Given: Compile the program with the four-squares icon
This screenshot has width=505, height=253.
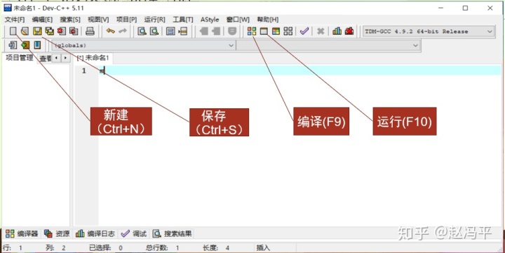Looking at the screenshot, I should pos(252,31).
